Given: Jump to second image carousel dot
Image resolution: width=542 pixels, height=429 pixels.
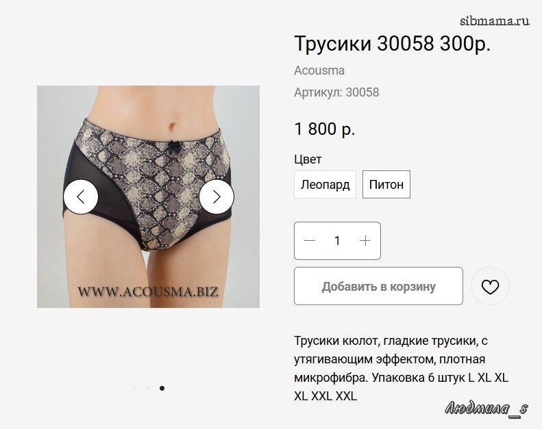Looking at the screenshot, I should 148,388.
